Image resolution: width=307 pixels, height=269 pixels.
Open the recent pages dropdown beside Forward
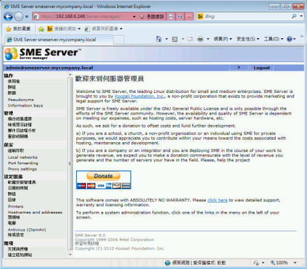pyautogui.click(x=27, y=17)
